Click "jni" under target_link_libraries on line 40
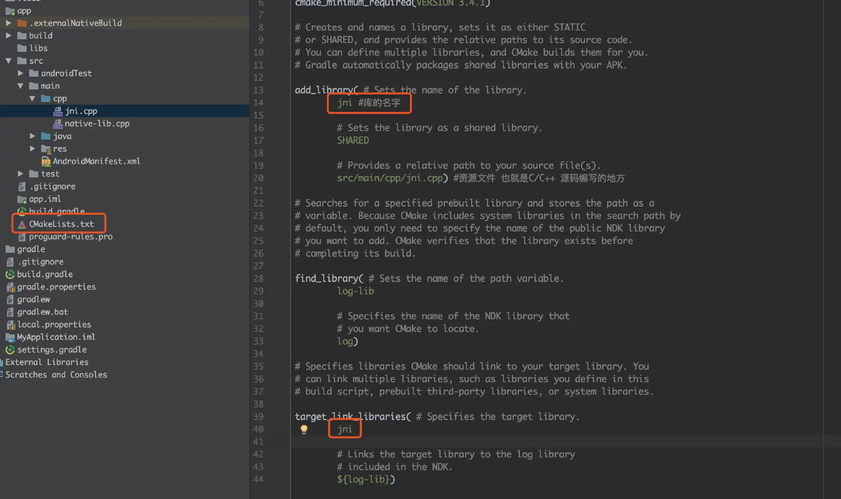The width and height of the screenshot is (841, 499). pyautogui.click(x=345, y=429)
